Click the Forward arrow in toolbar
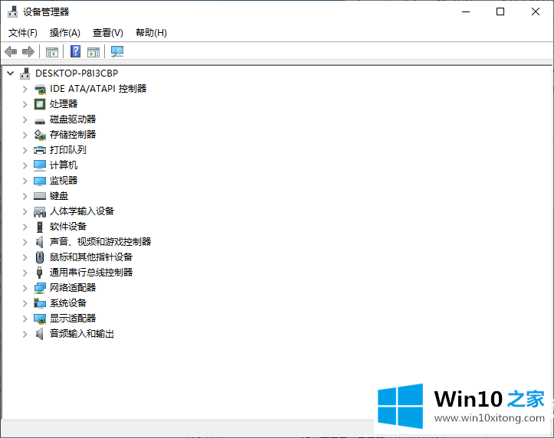This screenshot has width=554, height=438. coord(28,51)
